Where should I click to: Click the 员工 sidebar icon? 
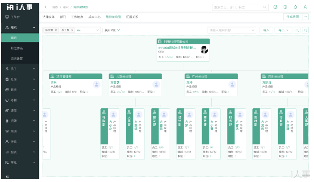(x=7, y=69)
